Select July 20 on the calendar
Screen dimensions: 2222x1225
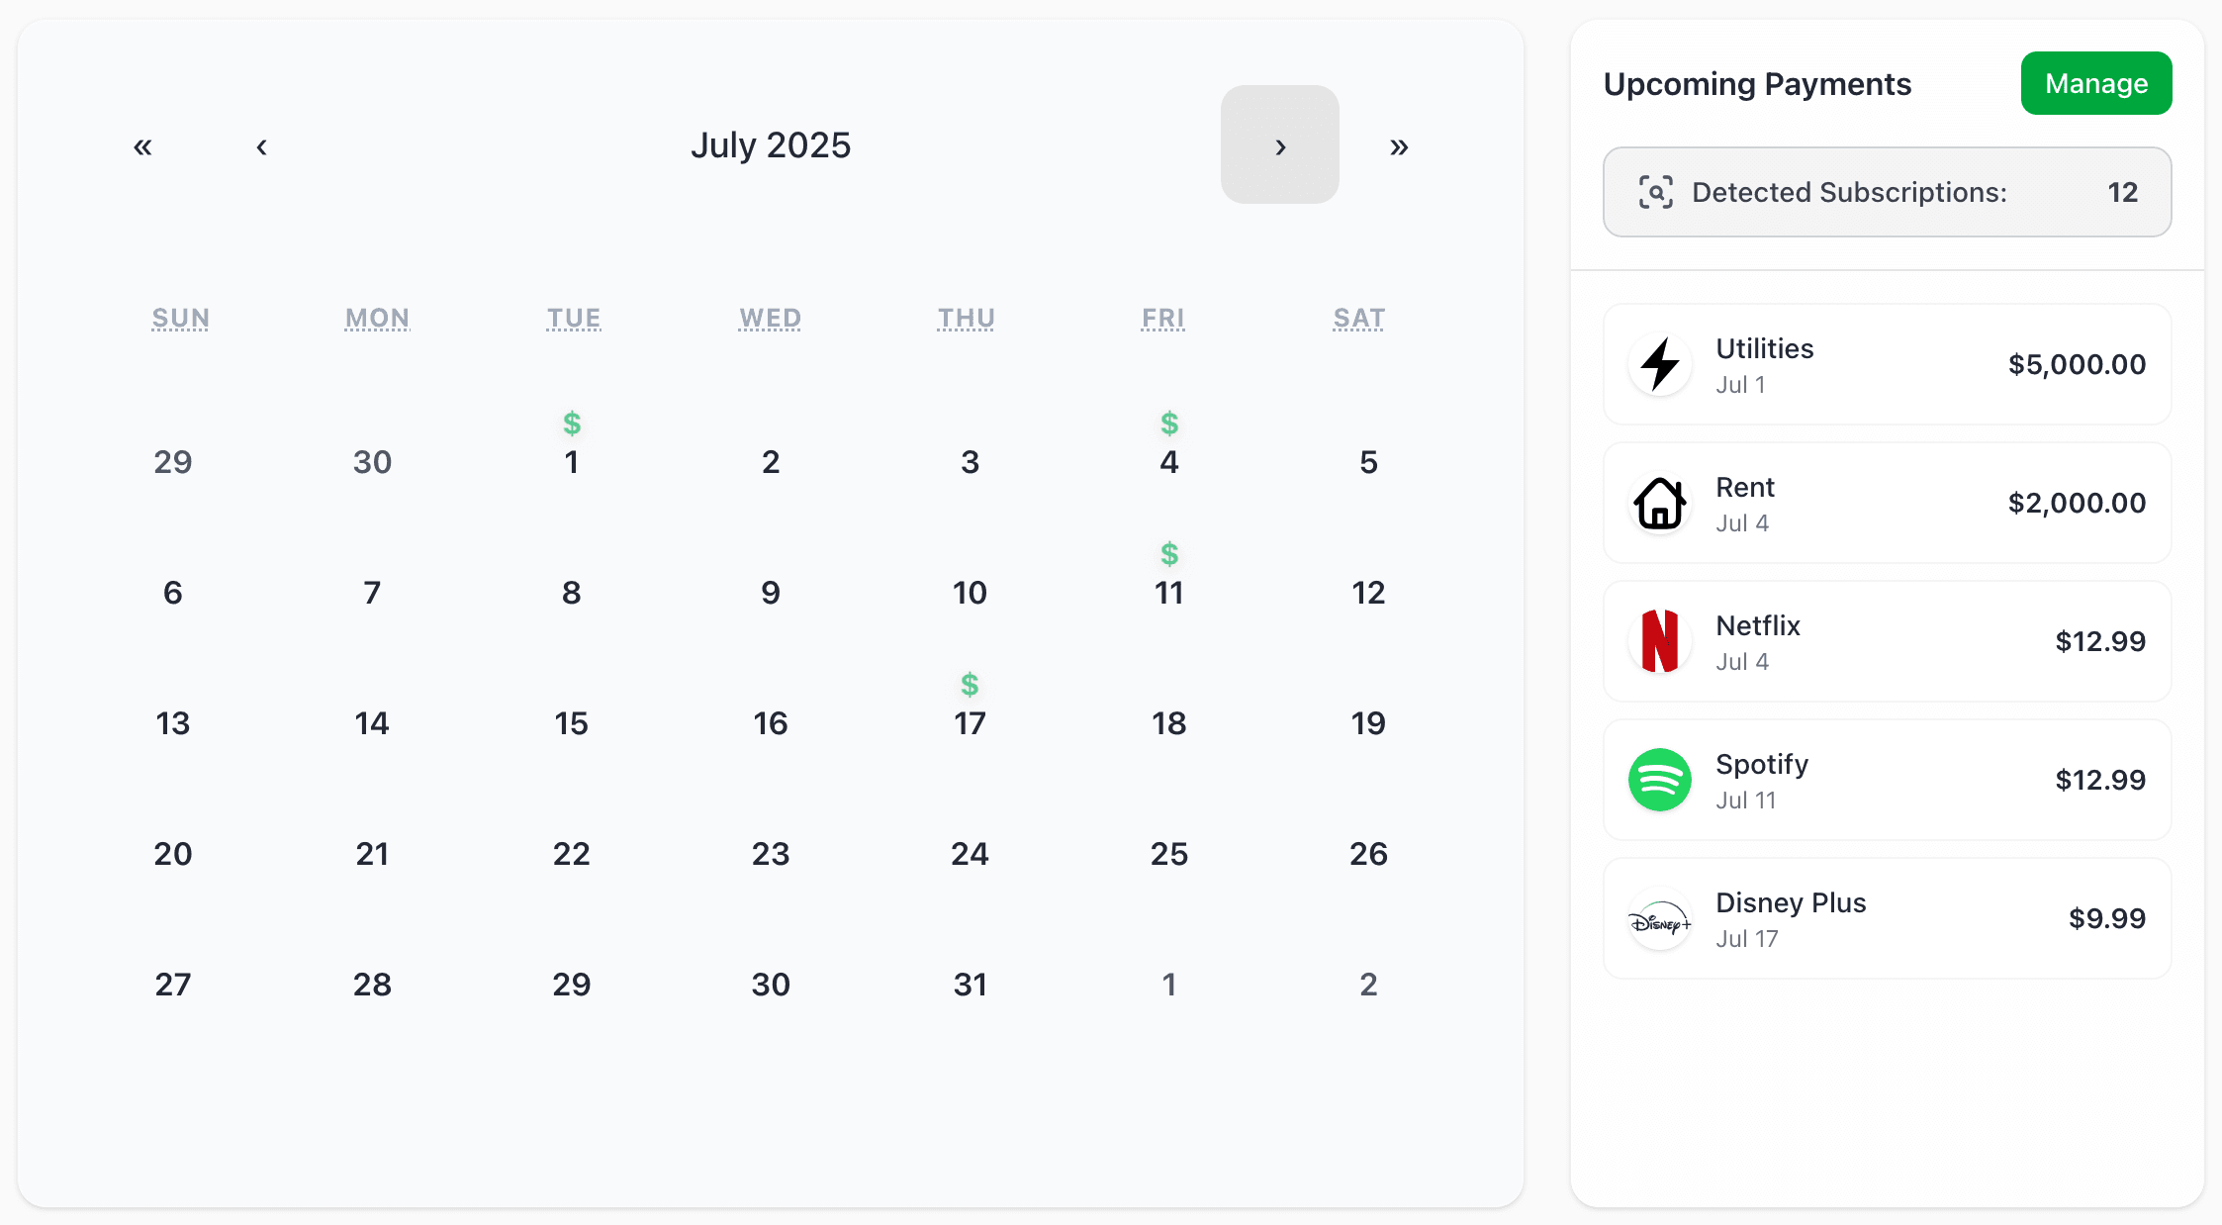pos(173,854)
